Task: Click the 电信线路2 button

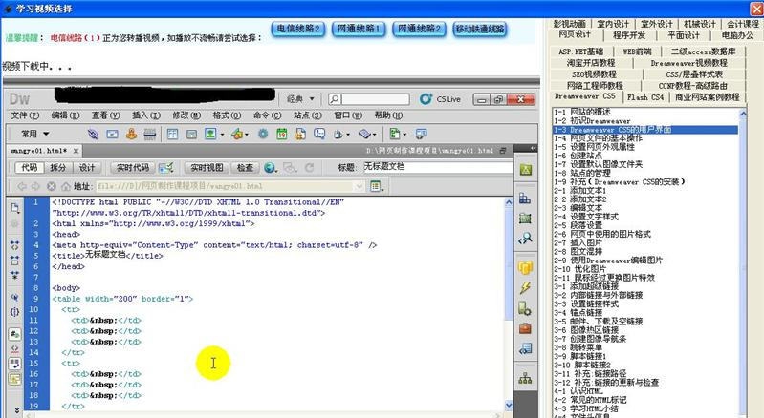Action: point(298,30)
